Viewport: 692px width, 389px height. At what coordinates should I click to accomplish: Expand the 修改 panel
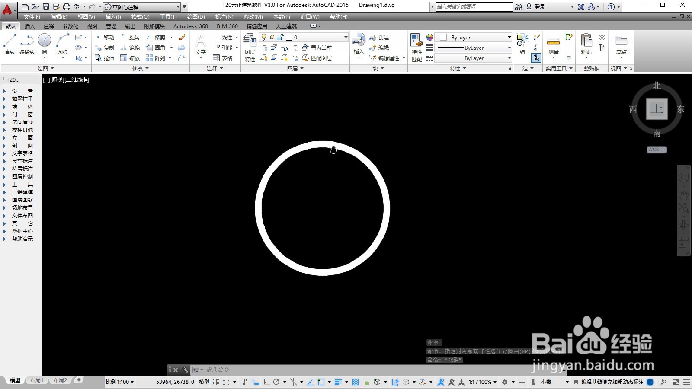141,68
